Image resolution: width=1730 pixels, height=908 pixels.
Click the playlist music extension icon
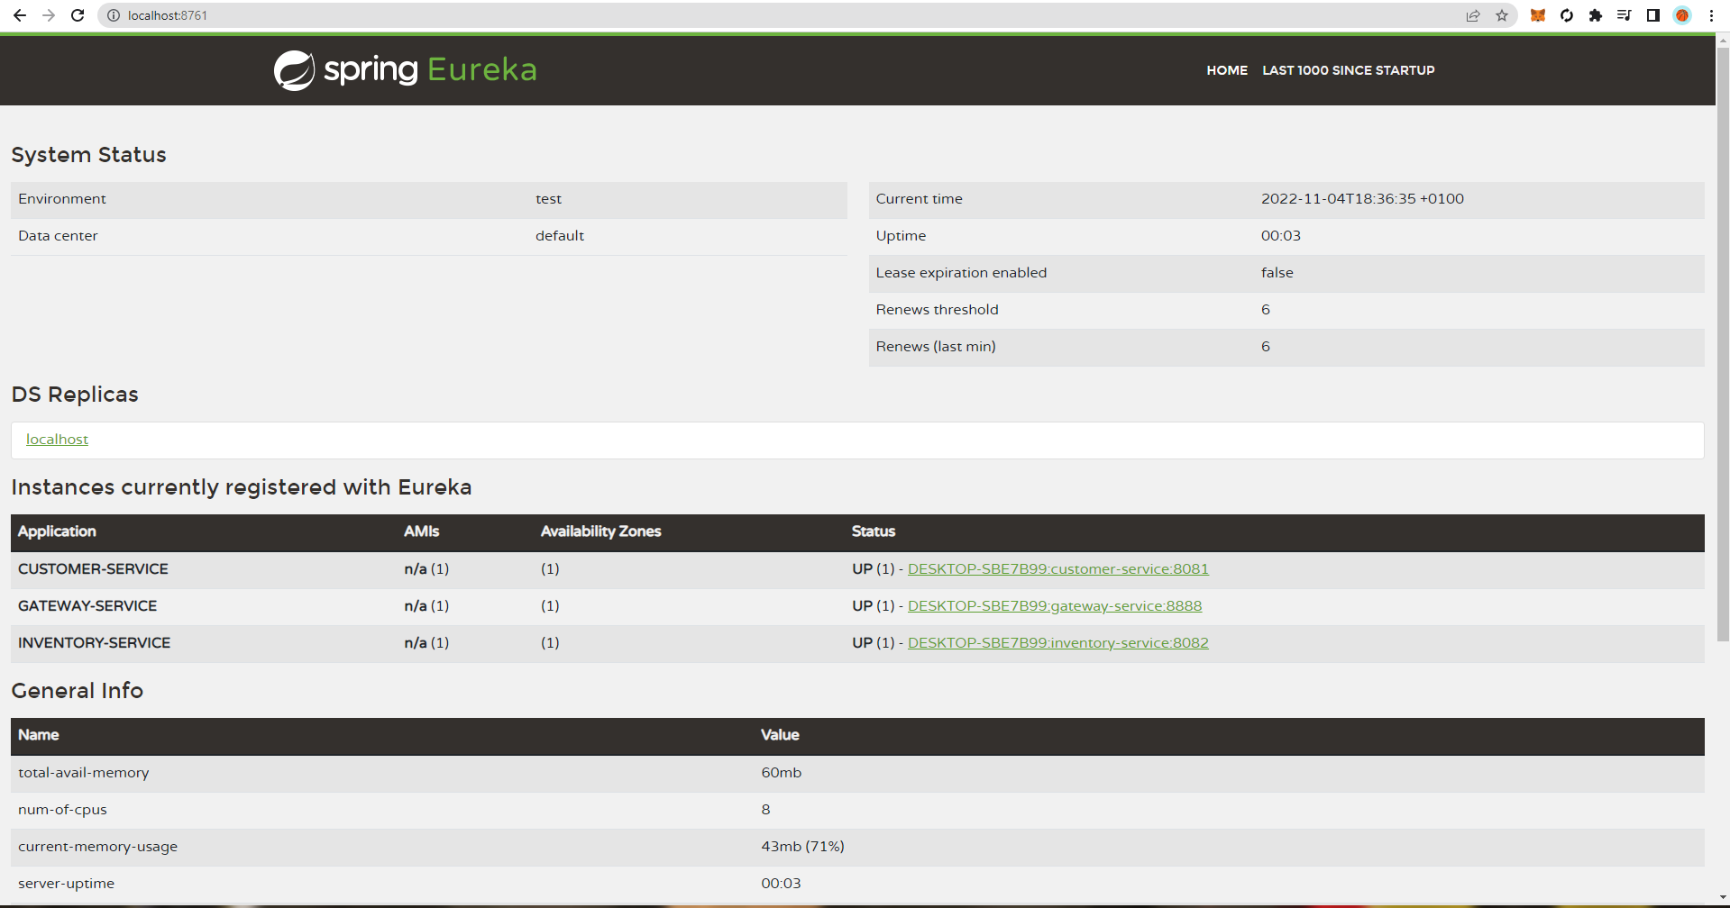point(1624,15)
